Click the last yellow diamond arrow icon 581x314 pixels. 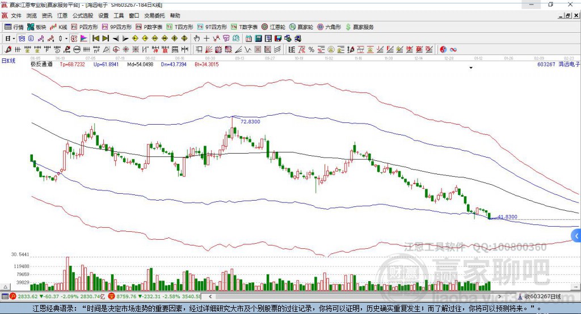(x=184, y=39)
